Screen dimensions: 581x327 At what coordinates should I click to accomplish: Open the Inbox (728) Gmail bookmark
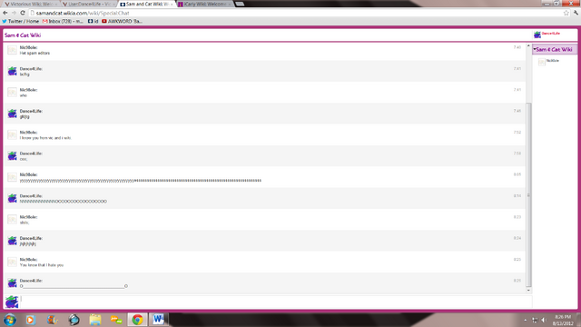(x=63, y=21)
